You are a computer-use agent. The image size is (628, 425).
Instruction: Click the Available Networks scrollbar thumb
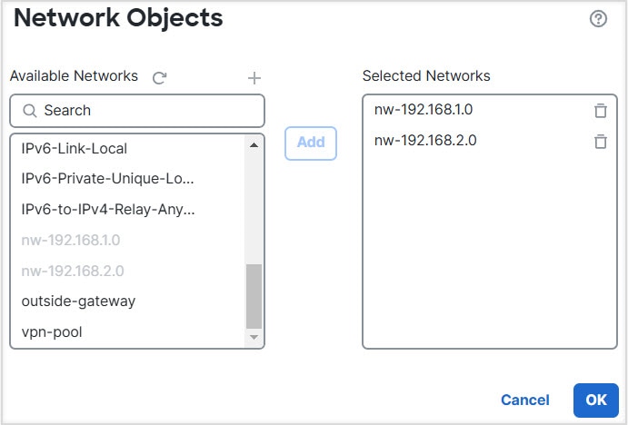[254, 296]
